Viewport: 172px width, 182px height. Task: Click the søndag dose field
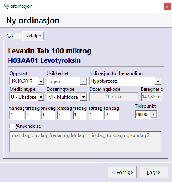[112, 115]
